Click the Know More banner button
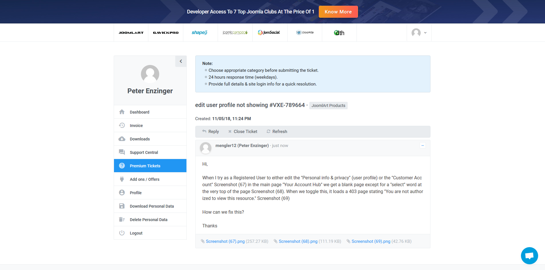Screen dimensions: 545x270 (x=338, y=12)
